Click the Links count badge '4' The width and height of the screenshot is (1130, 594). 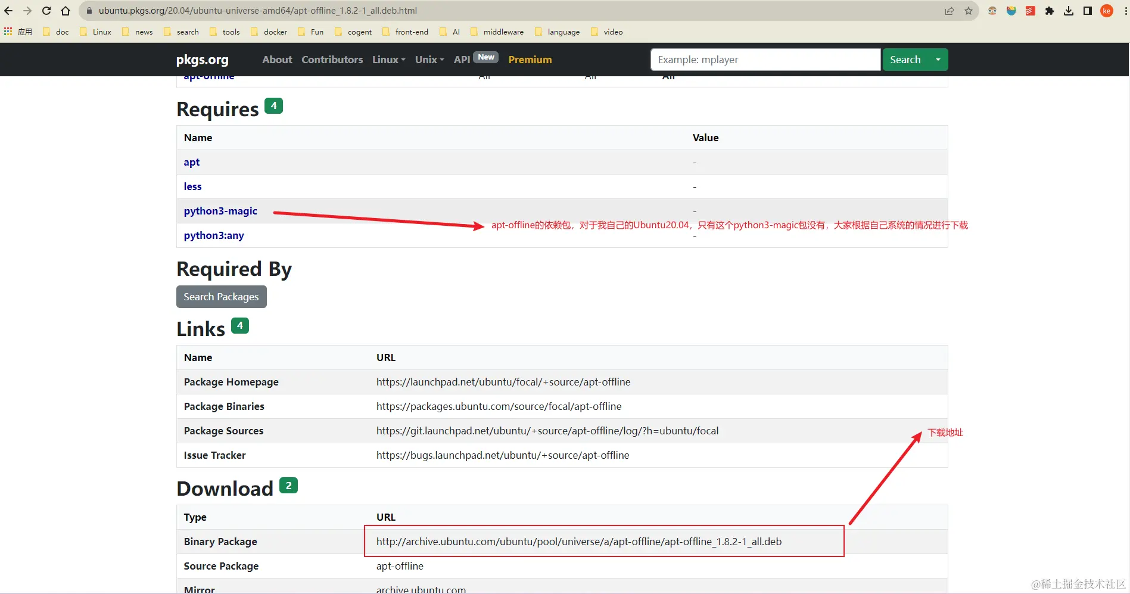pos(239,325)
